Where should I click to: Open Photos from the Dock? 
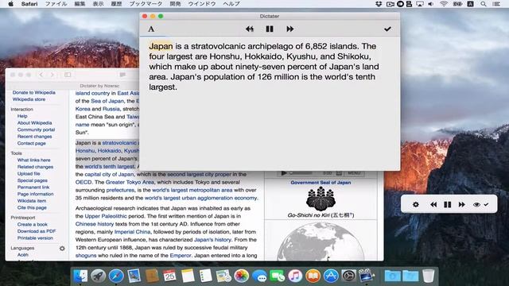241,276
